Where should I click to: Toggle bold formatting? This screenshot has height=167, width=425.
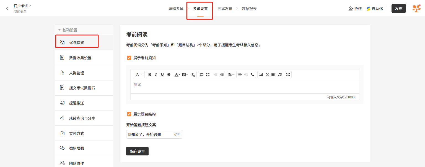tap(150, 75)
